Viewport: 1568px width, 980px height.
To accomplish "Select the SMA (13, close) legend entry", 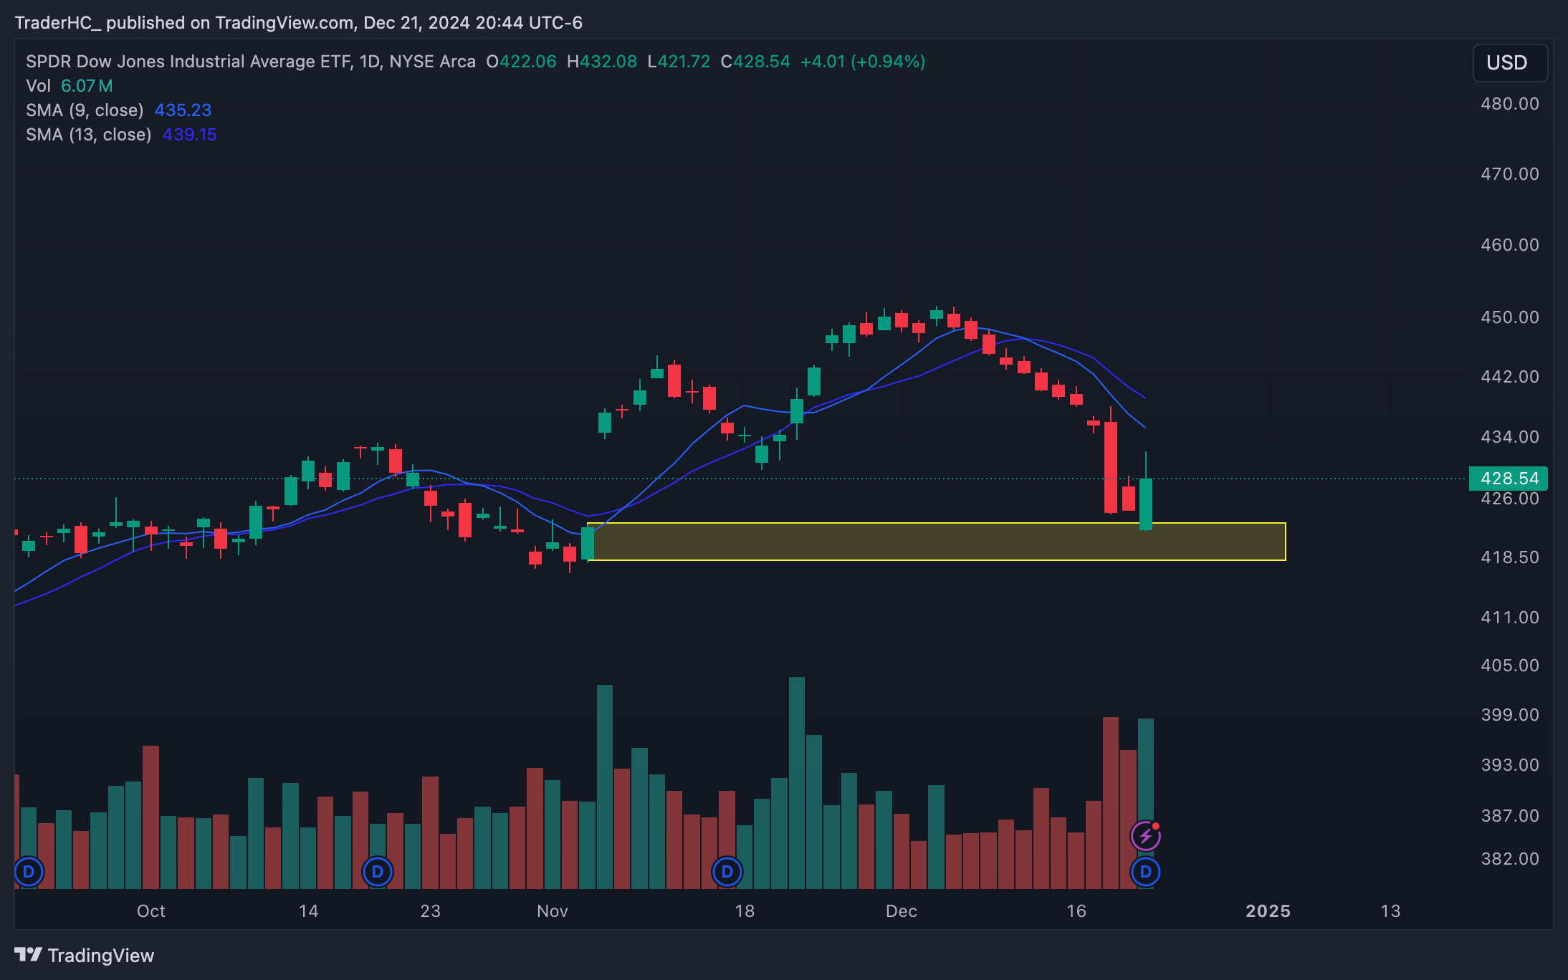I will 88,135.
